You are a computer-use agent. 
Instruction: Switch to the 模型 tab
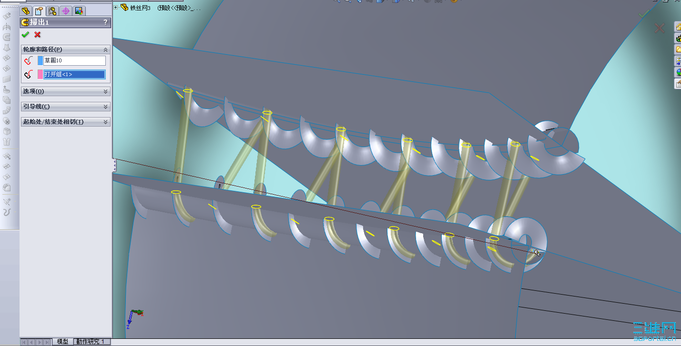62,342
